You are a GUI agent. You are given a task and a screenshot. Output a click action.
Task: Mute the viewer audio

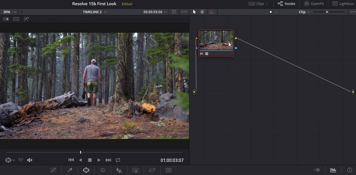pos(30,160)
